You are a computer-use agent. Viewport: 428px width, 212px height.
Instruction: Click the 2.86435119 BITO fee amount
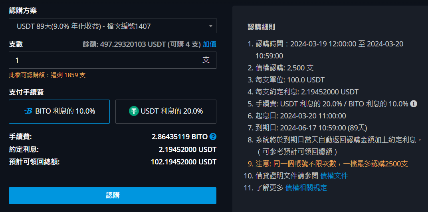click(x=180, y=136)
